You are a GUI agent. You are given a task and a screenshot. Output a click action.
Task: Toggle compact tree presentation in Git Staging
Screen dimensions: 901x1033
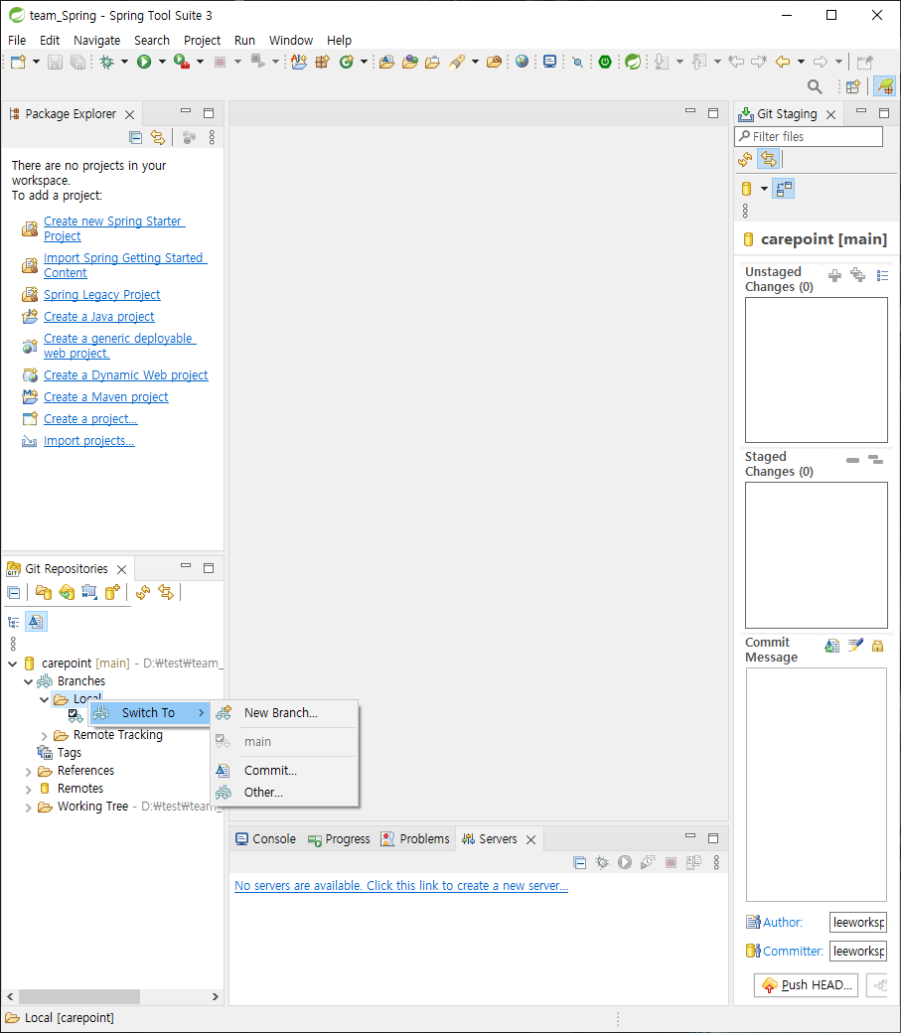click(x=784, y=189)
